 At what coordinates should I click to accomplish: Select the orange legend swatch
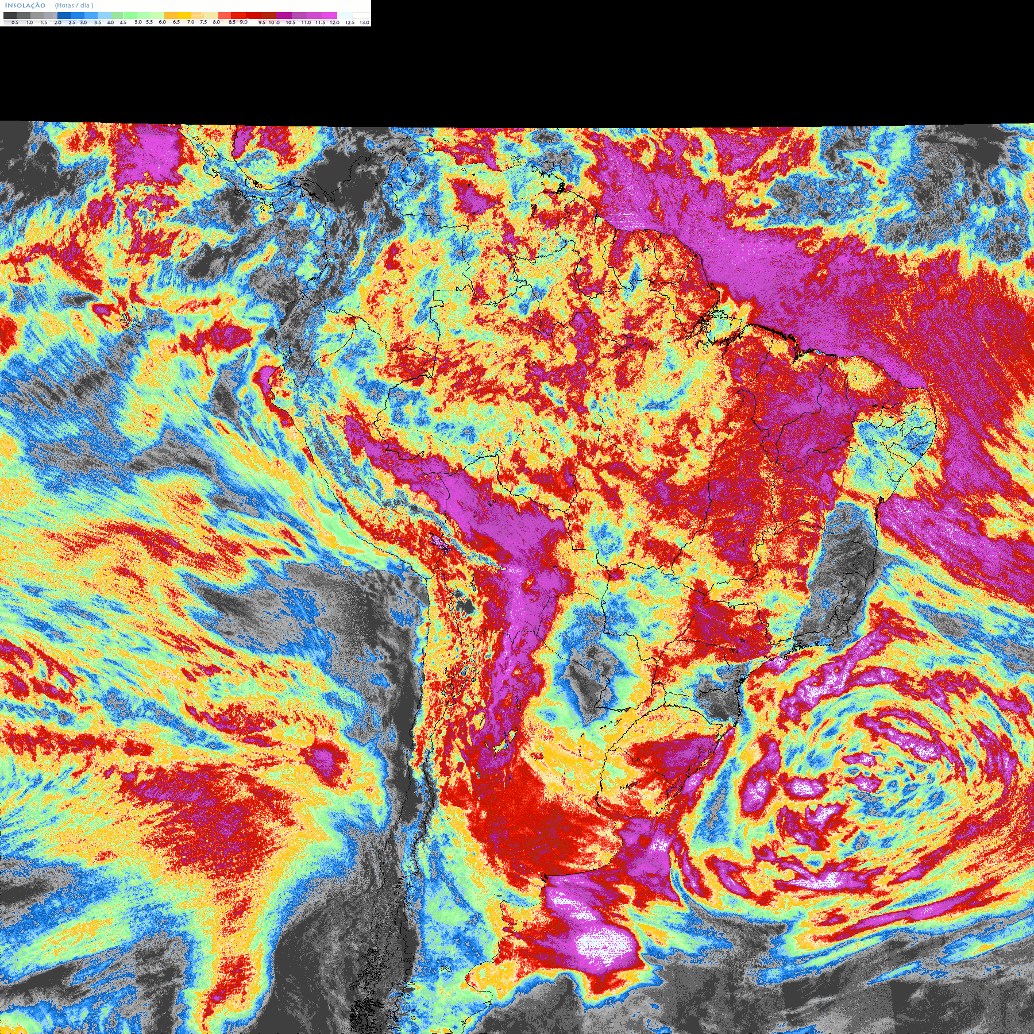pos(171,16)
